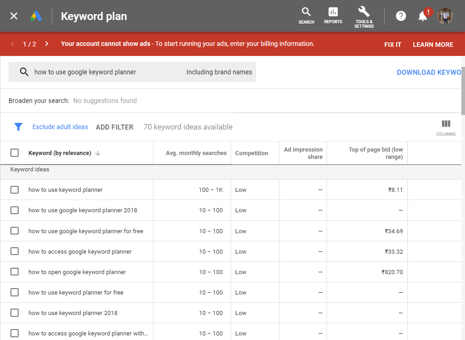This screenshot has width=465, height=340.
Task: Click 'No suggestions found' text
Action: pos(105,100)
